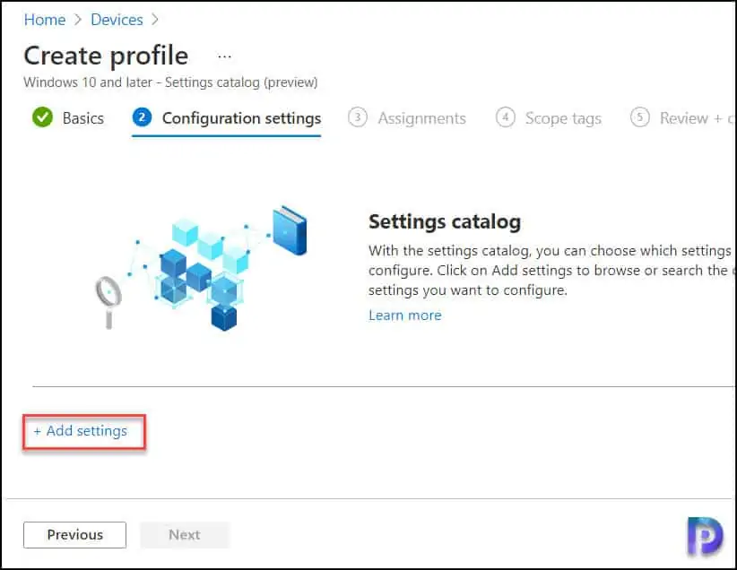The image size is (737, 570).
Task: Click the Create profile page title
Action: point(106,56)
